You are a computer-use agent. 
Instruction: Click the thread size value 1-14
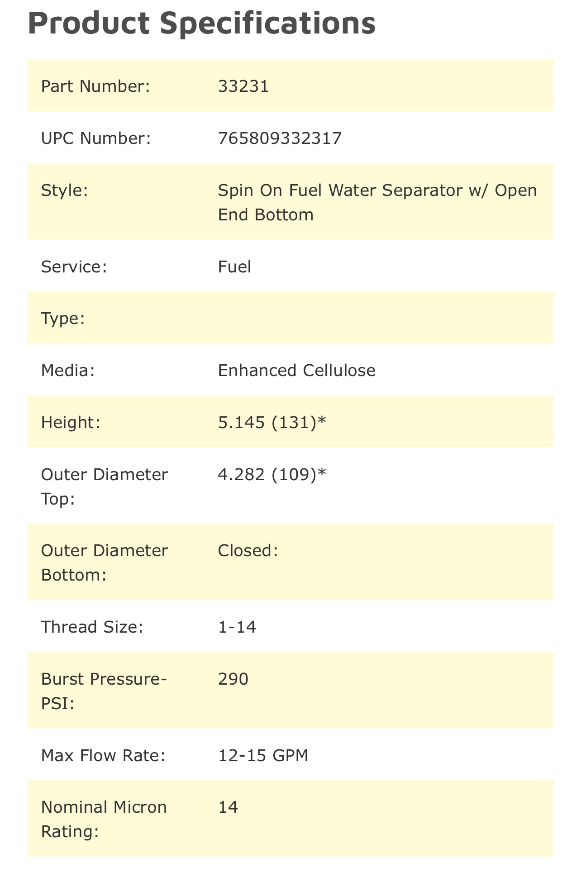tap(237, 627)
